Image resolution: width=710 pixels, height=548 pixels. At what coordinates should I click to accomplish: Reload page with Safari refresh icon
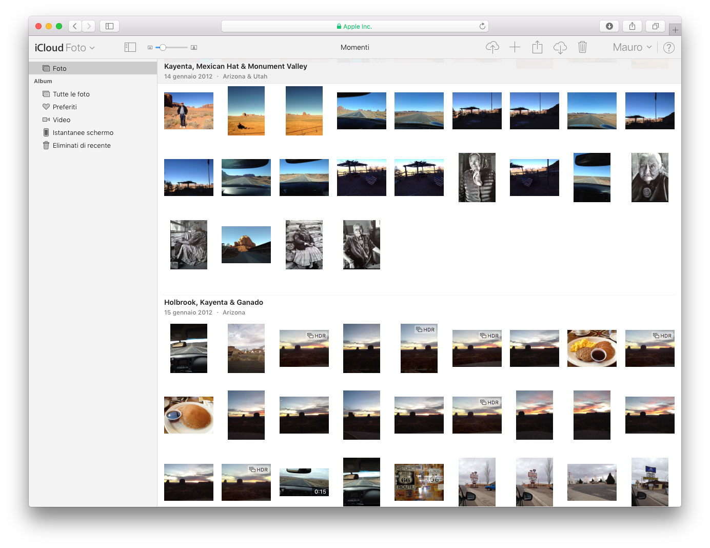click(x=482, y=26)
